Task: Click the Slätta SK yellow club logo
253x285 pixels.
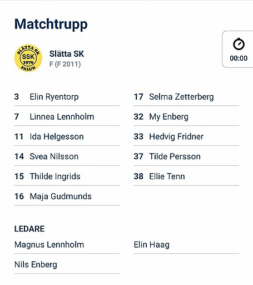Action: (28, 58)
